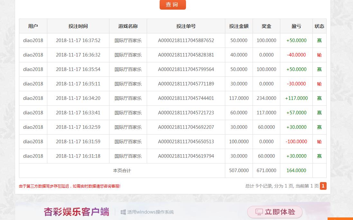Click the 赢 status in the 16:37:52 row
This screenshot has width=353, height=220.
tap(319, 40)
